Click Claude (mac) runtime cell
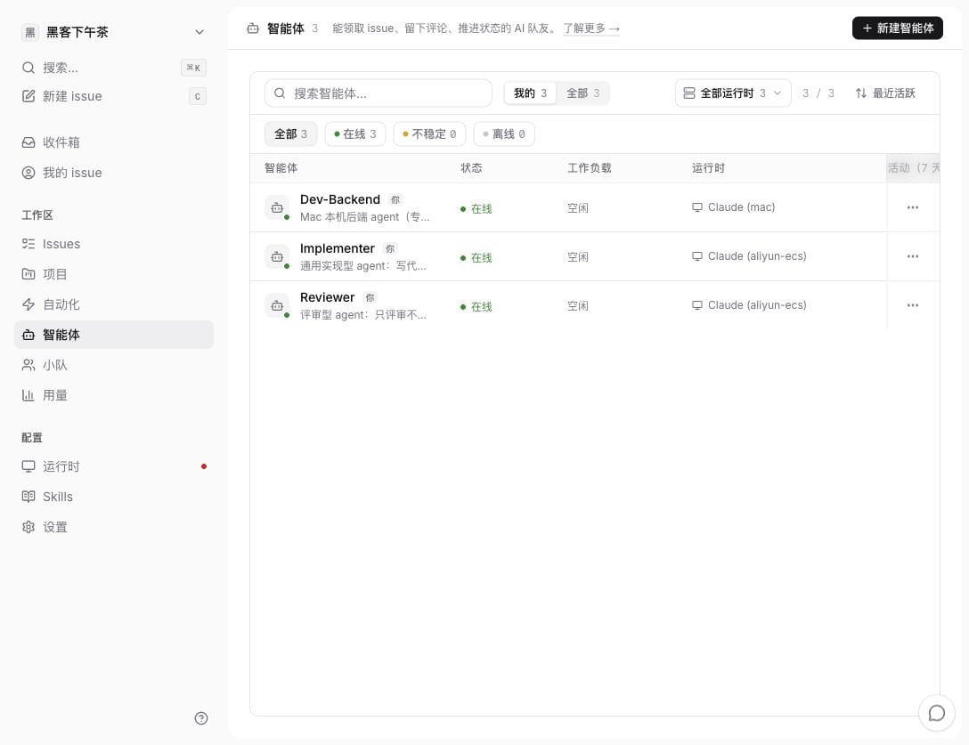Screen dimensions: 969x745 click(x=733, y=207)
